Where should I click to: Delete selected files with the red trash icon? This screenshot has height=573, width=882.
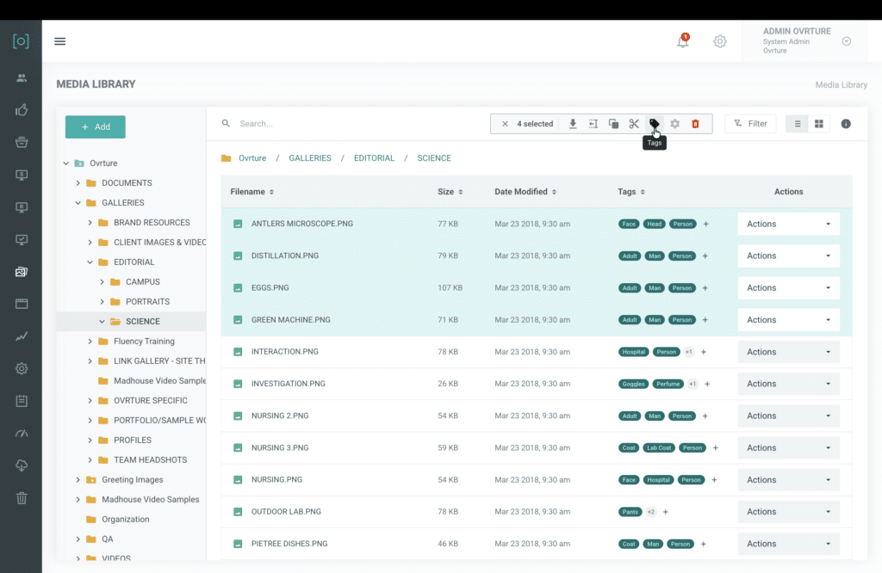(x=695, y=124)
